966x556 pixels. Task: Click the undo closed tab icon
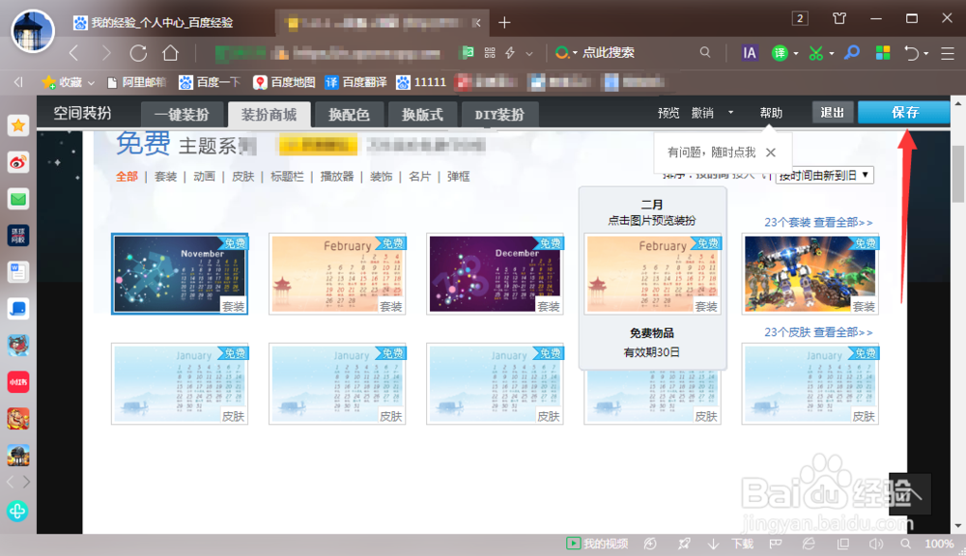click(x=911, y=53)
